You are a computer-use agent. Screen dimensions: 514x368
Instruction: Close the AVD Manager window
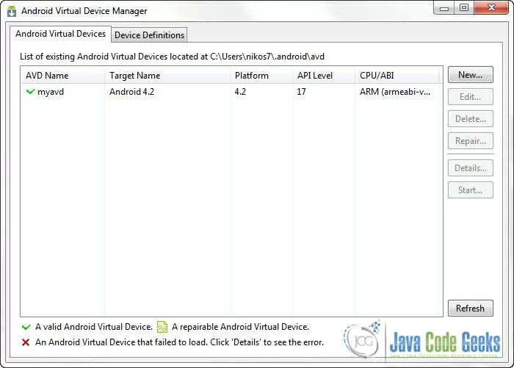tap(491, 8)
